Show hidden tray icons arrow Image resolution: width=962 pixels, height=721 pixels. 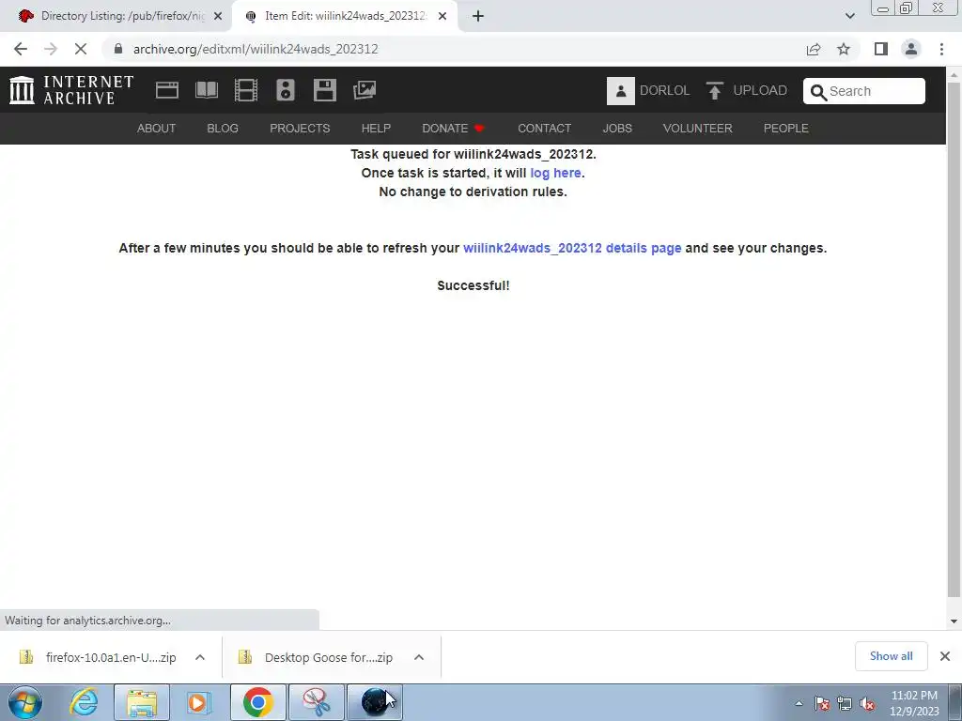[x=799, y=703]
